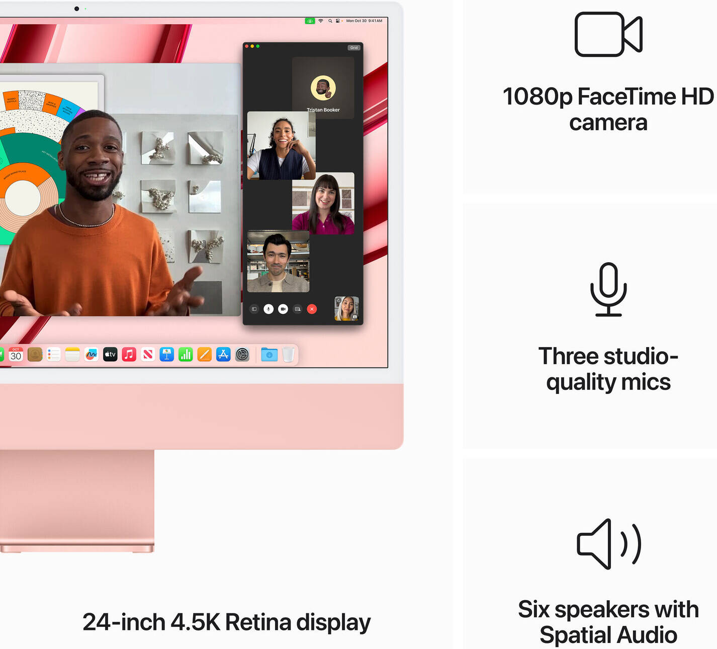Viewport: 717px width, 649px height.
Task: Open Control Center in the menu bar
Action: click(x=338, y=21)
